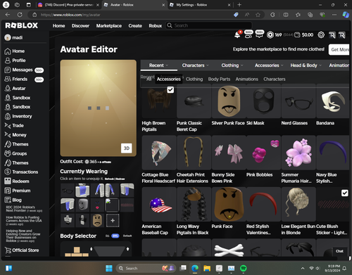Viewport: 352px width, 275px height.
Task: Open Robux in the top navigation
Action: tap(156, 26)
